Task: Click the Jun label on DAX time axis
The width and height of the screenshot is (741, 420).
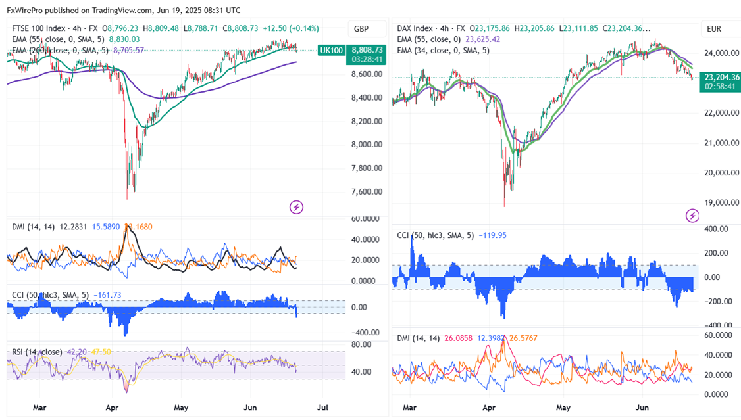Action: [641, 408]
